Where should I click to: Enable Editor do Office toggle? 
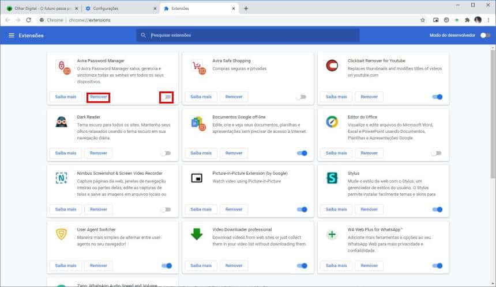[437, 153]
